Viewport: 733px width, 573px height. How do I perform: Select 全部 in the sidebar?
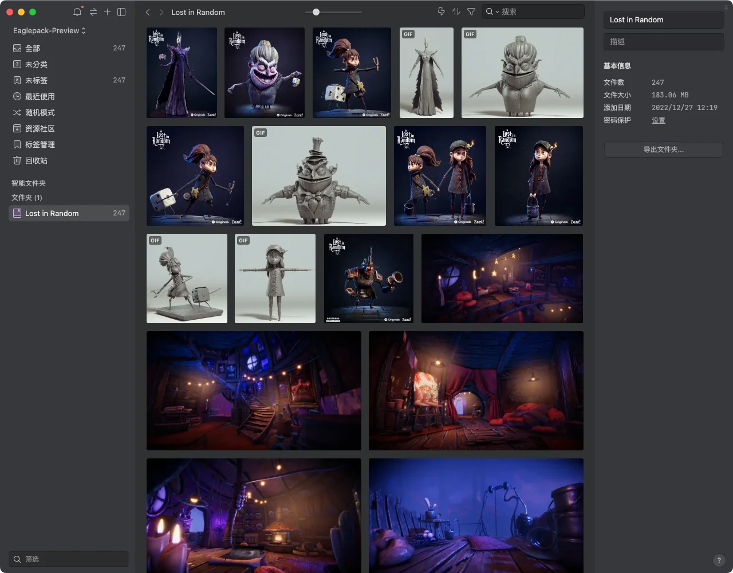click(69, 48)
